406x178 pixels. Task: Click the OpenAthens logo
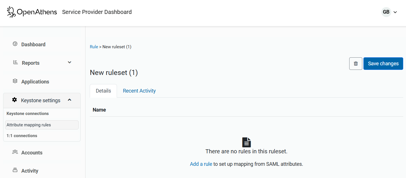point(31,12)
